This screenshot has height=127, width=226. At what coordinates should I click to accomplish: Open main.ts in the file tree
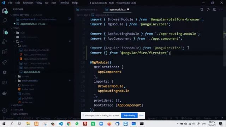tap(26, 94)
